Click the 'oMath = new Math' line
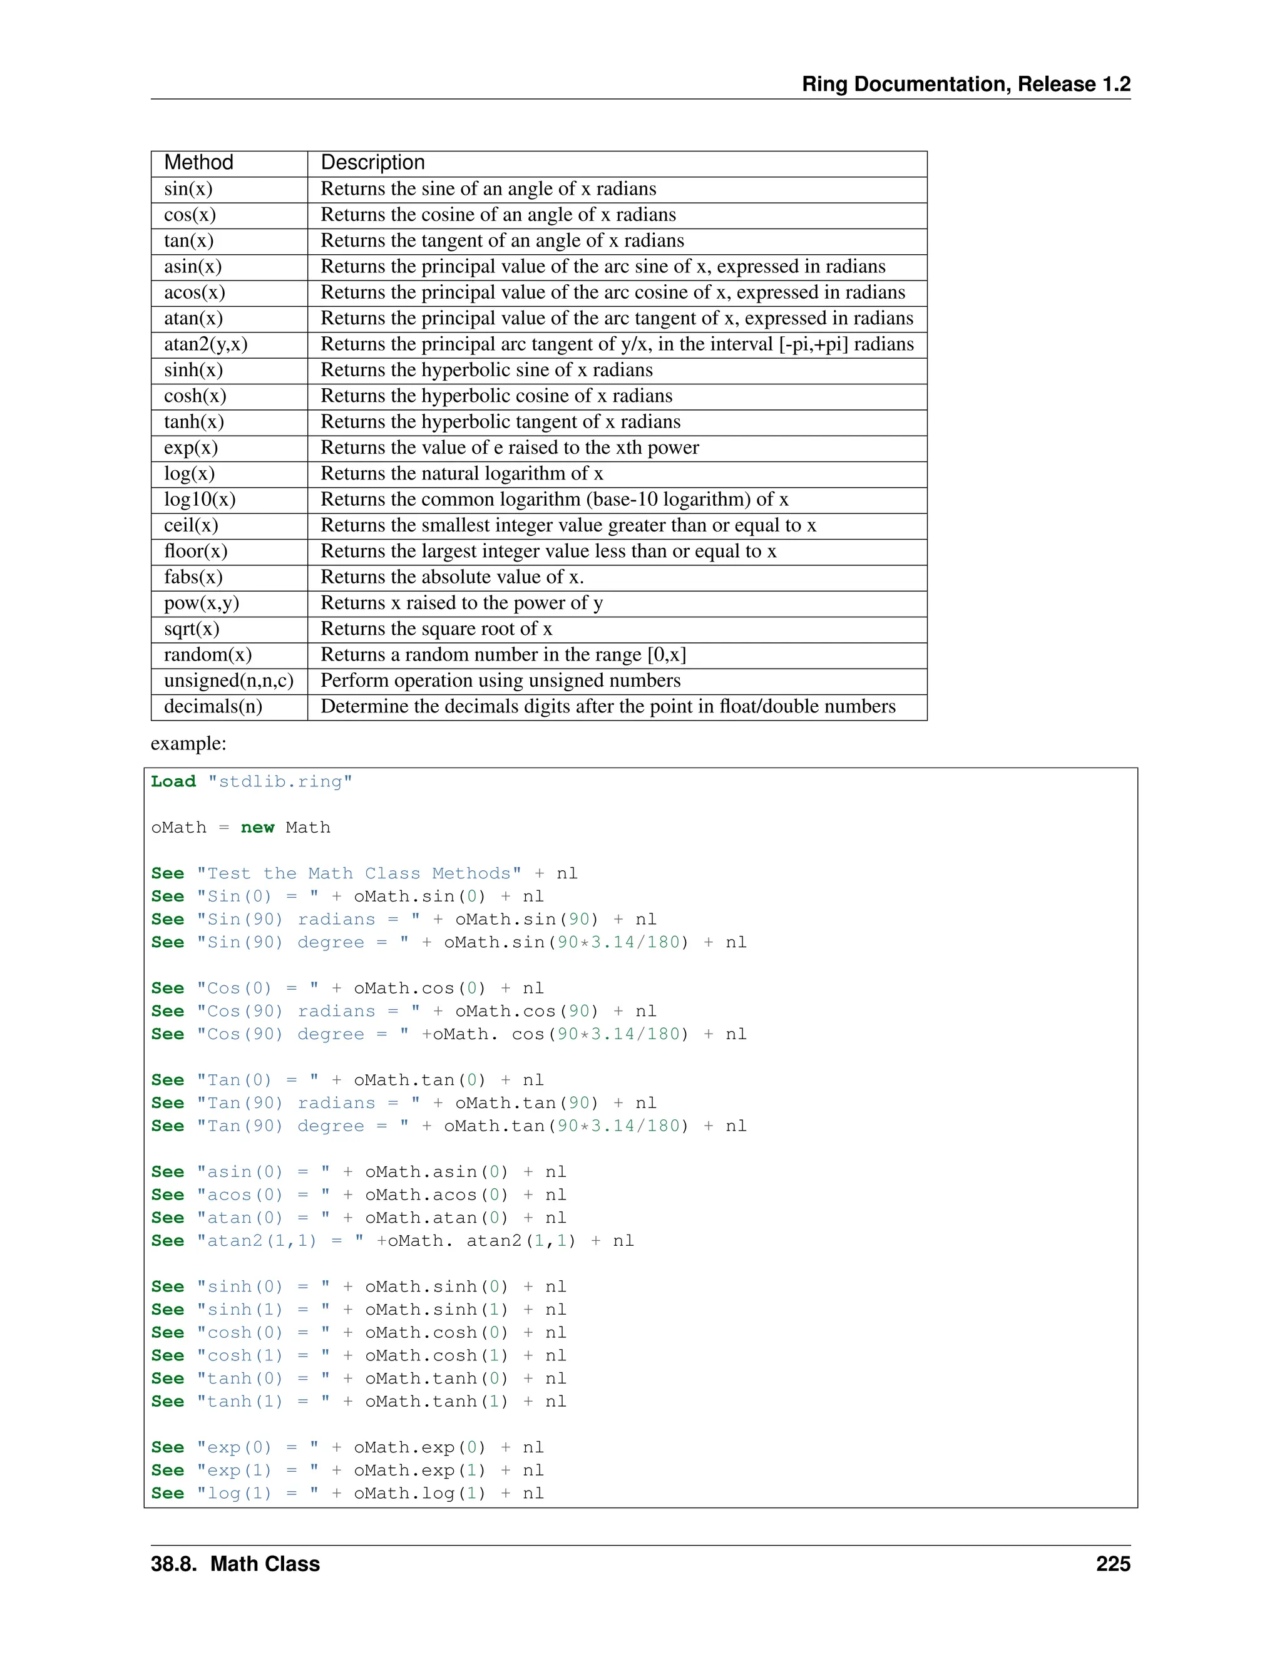The image size is (1282, 1659). [x=241, y=827]
